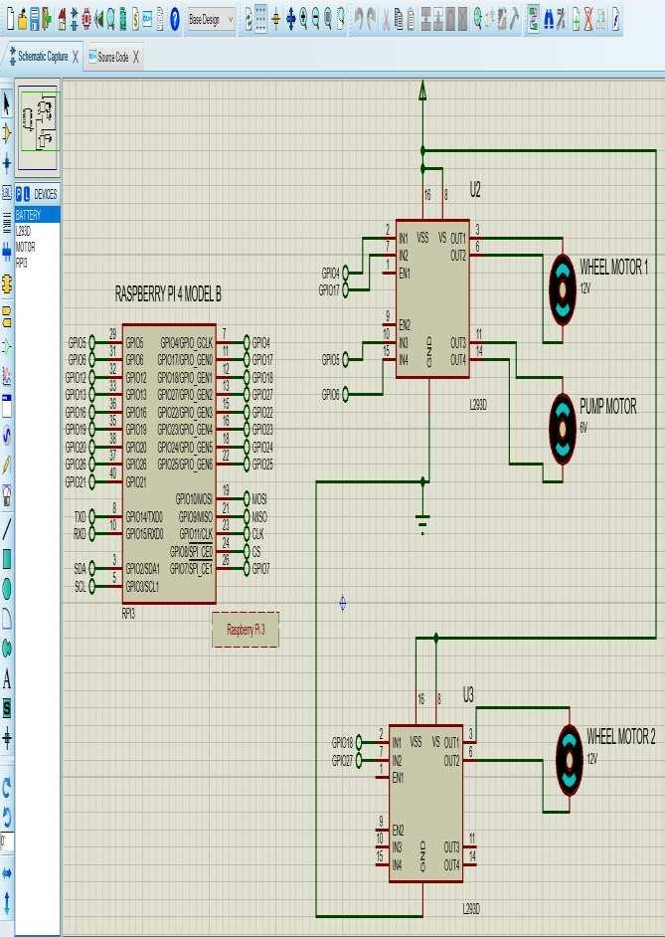665x937 pixels.
Task: Activate the Component Mode tool
Action: click(x=7, y=133)
